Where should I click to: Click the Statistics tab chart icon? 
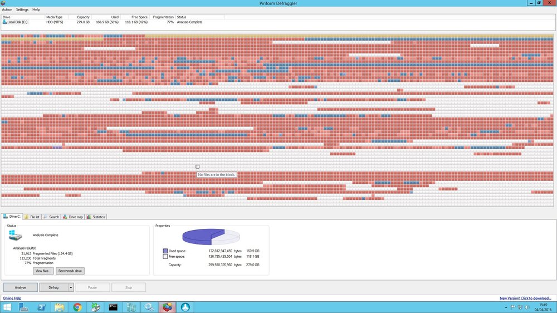tap(89, 217)
